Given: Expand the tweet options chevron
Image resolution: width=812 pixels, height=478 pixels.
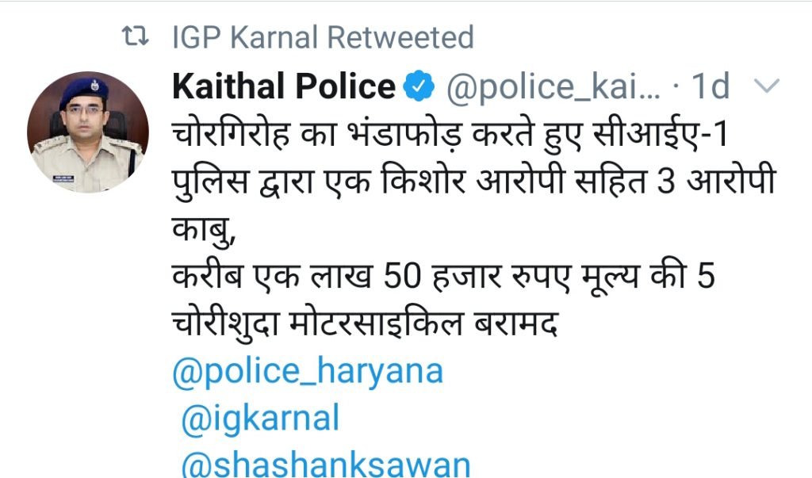Looking at the screenshot, I should click(767, 86).
